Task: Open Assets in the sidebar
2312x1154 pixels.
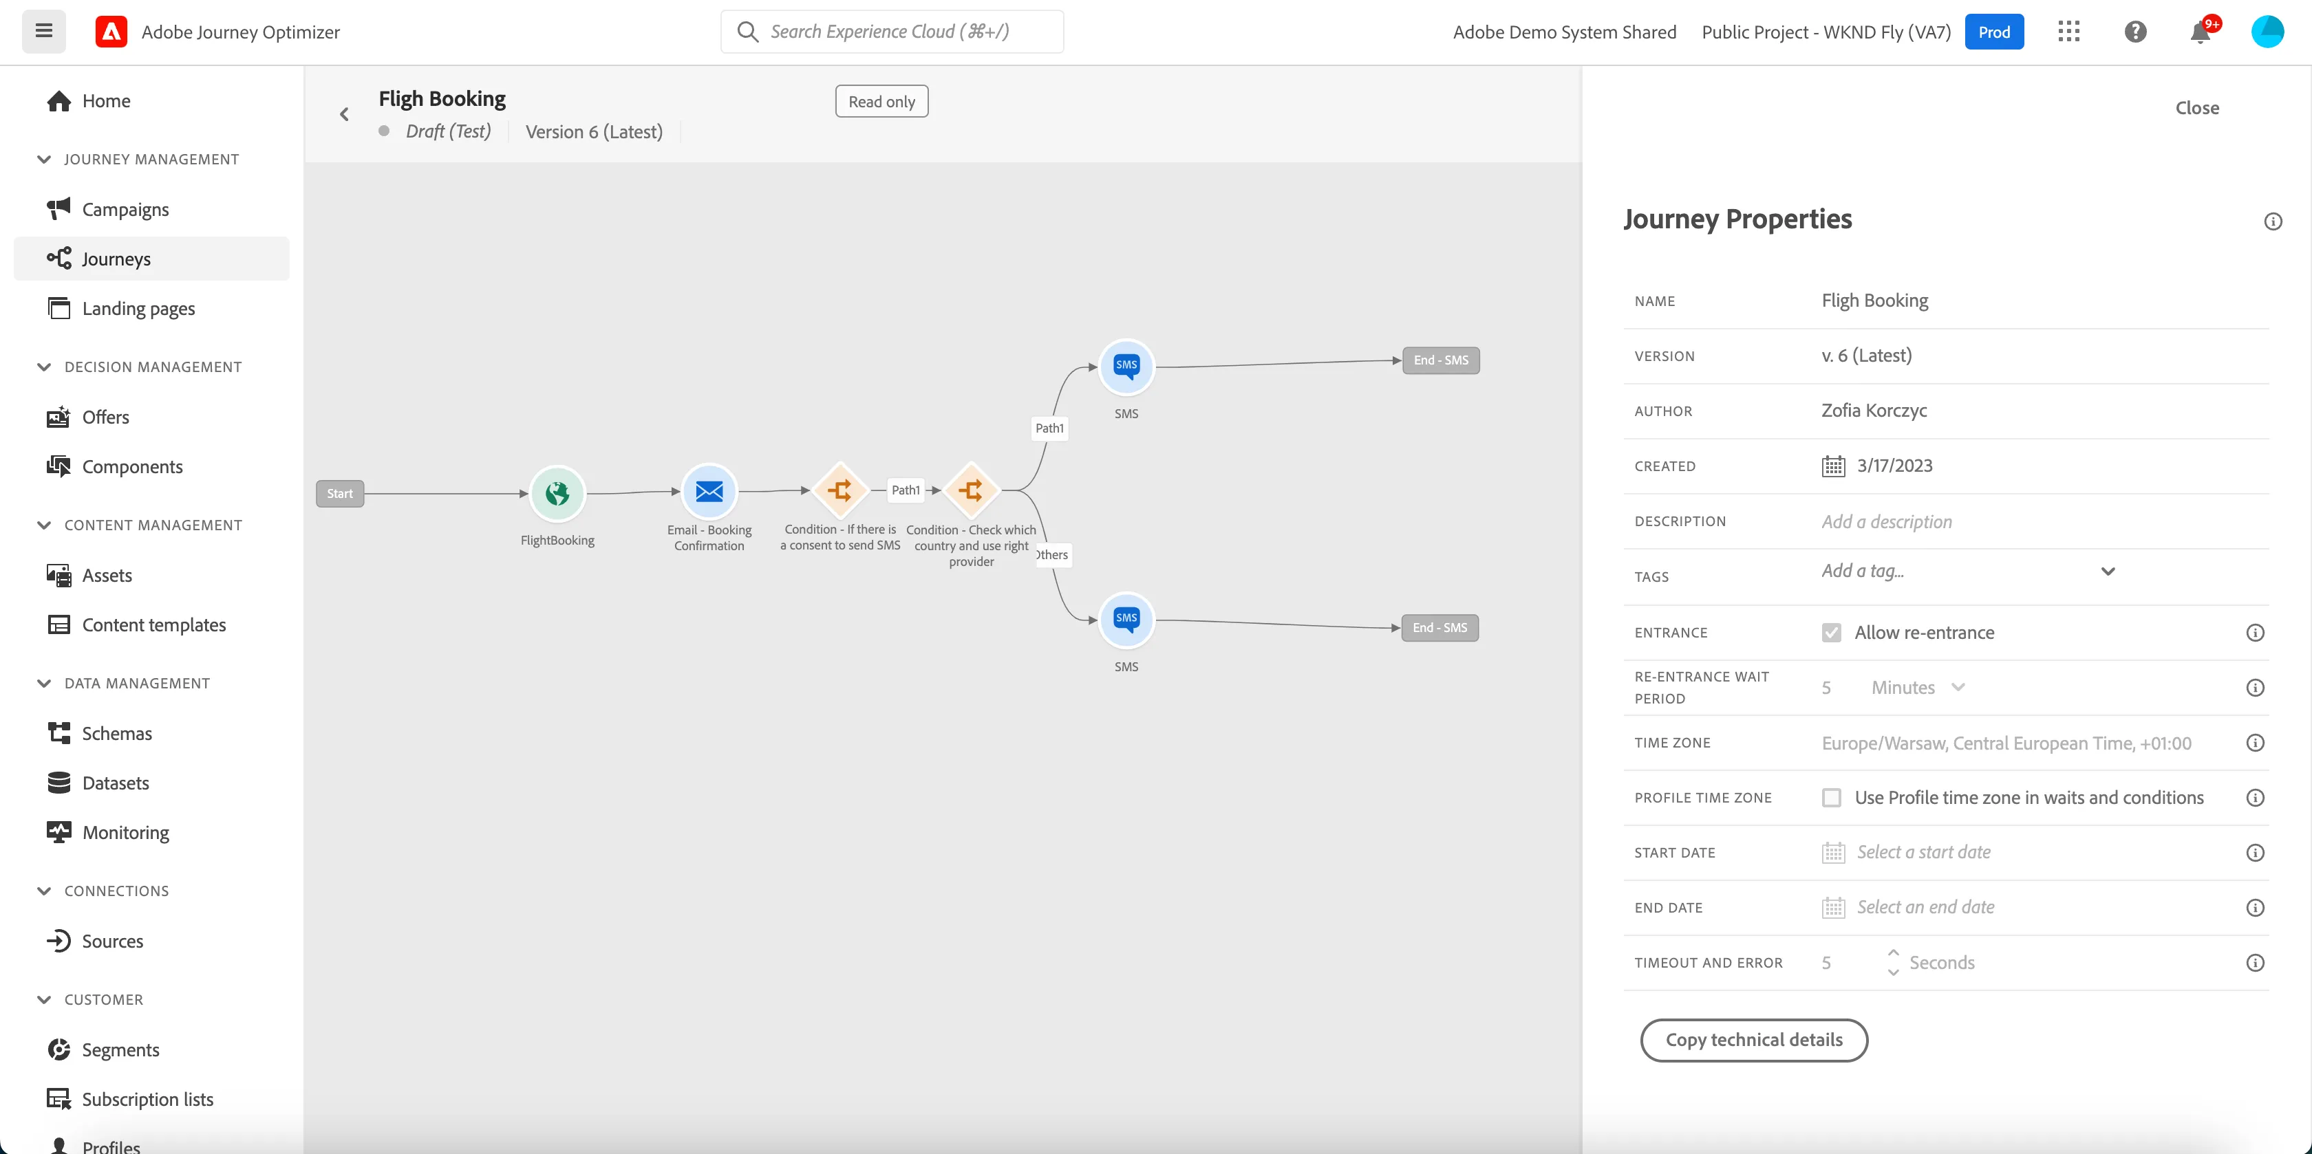Action: point(151,575)
